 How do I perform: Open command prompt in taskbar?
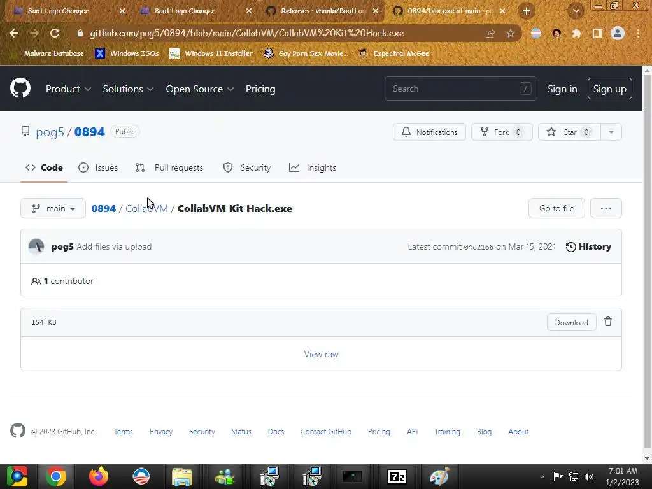coord(352,476)
